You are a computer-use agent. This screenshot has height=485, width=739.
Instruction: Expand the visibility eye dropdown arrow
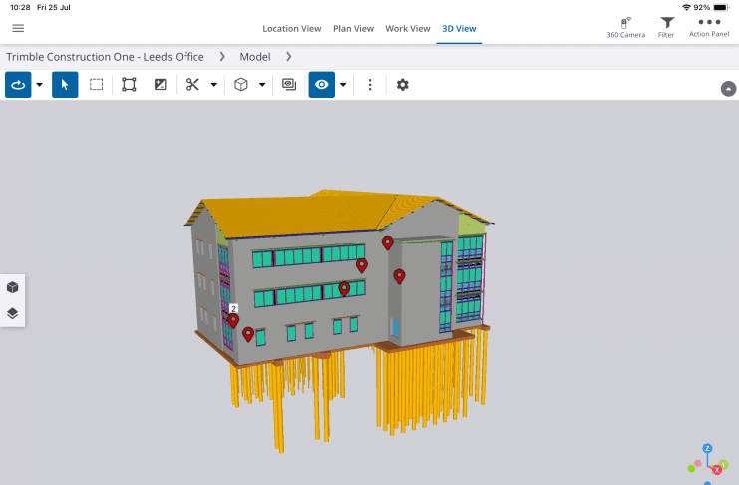click(x=343, y=85)
